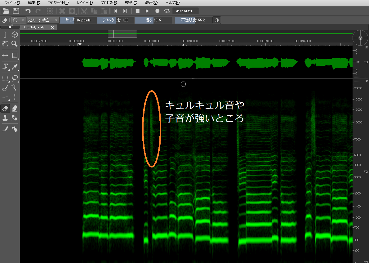Click the overview navigator viewport rectangle
The width and height of the screenshot is (369, 263).
pyautogui.click(x=122, y=34)
